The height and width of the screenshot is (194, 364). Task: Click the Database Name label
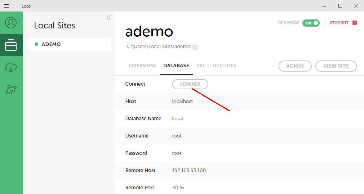[x=143, y=119]
